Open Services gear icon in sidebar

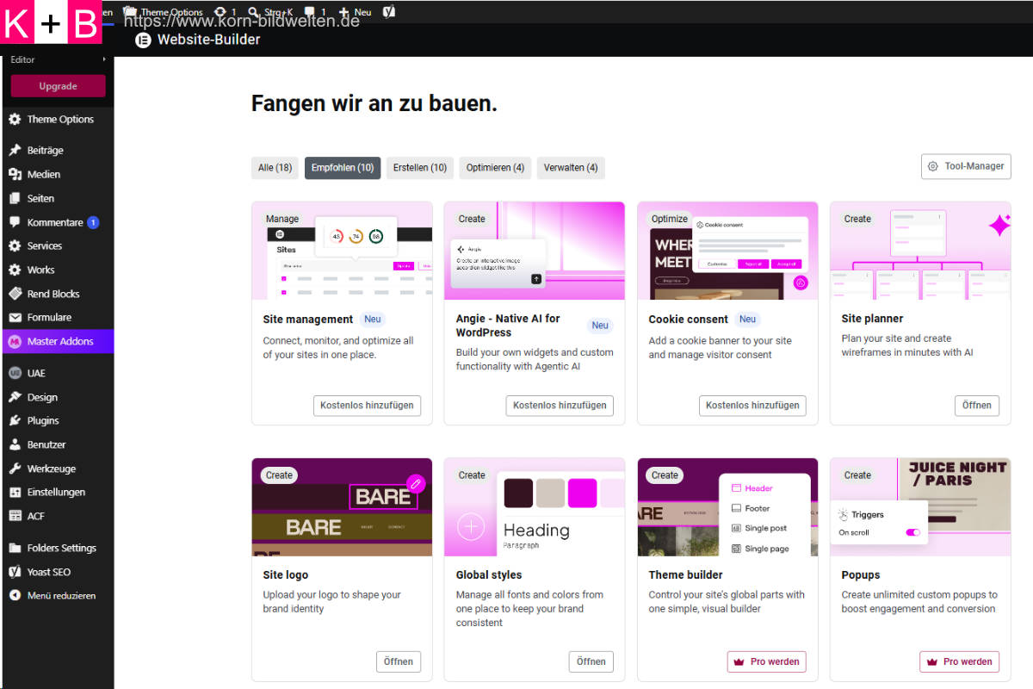(15, 245)
